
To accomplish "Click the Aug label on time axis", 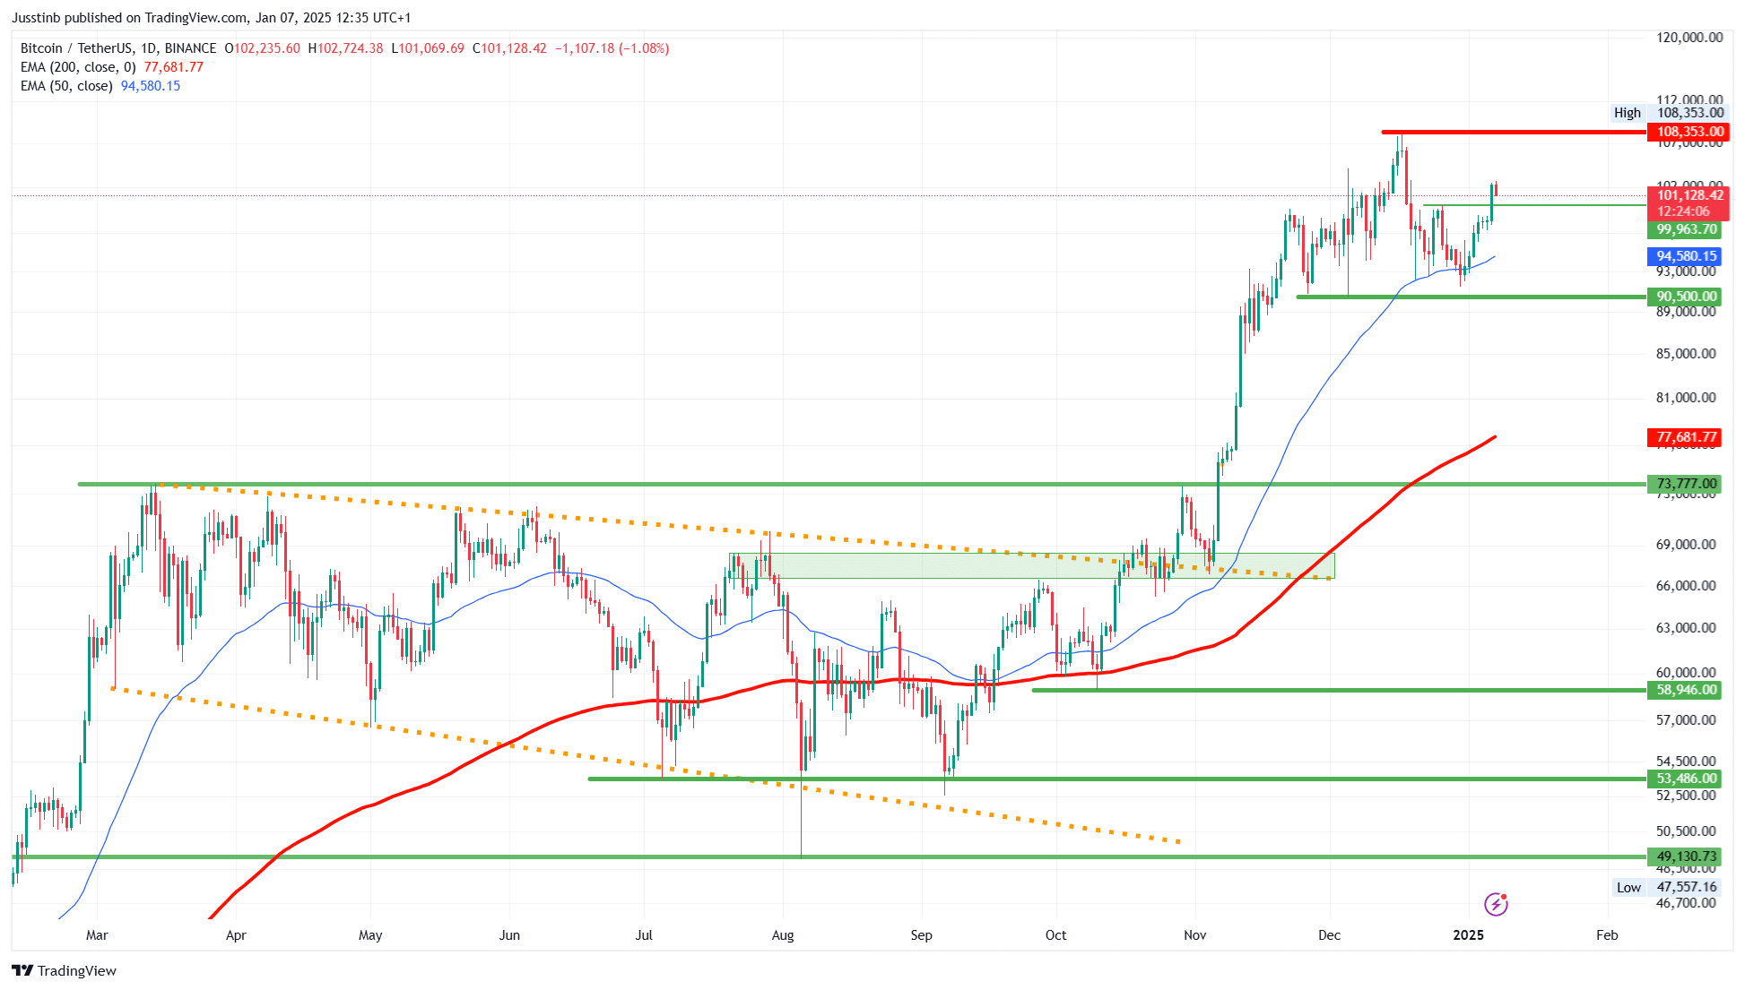I will tap(783, 935).
